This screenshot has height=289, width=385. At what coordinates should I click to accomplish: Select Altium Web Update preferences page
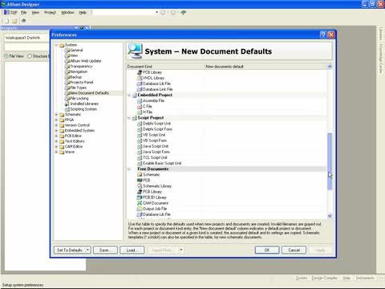pos(86,61)
